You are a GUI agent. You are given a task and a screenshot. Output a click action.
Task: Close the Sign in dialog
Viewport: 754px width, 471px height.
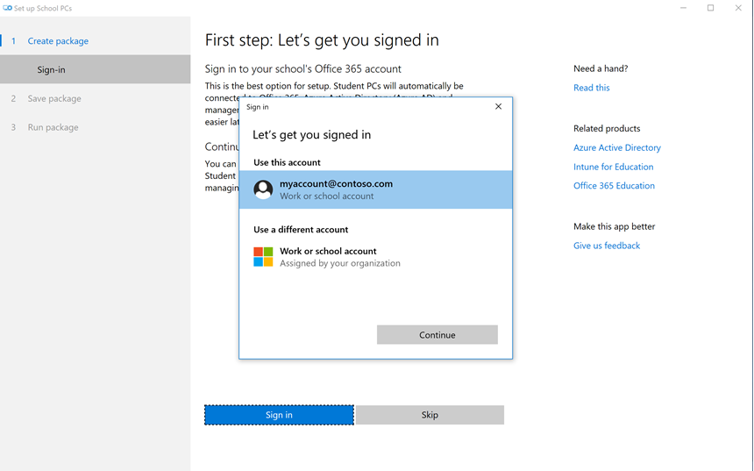pos(498,106)
